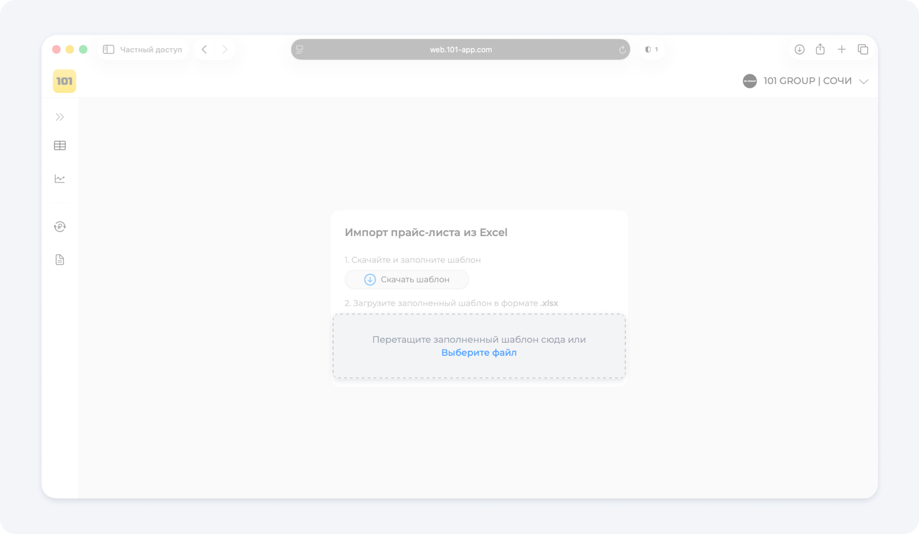Viewport: 919px width, 534px height.
Task: Click the 101 GROUP account avatar
Action: (x=749, y=81)
